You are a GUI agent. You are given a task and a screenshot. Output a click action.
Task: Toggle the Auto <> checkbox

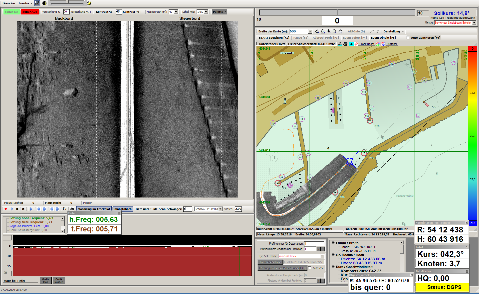click(310, 268)
